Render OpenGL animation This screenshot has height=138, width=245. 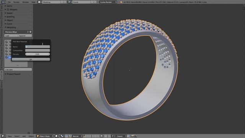click(x=135, y=136)
